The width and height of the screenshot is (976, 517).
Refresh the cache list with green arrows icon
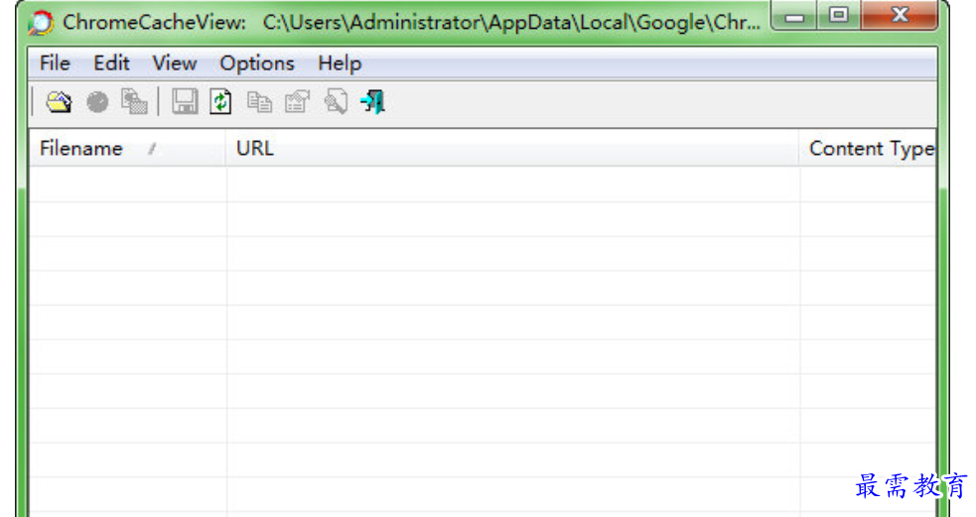coord(221,102)
